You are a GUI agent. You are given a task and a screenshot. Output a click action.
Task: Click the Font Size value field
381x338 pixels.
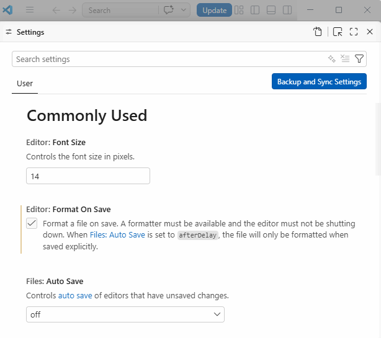[88, 176]
